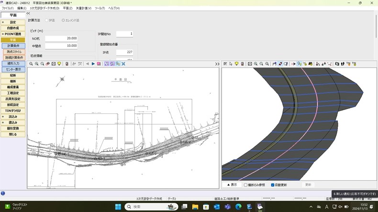Viewport: 378px width, 212px height.
Task: Expand the 読込み section in sidebar
Action: coord(13,116)
